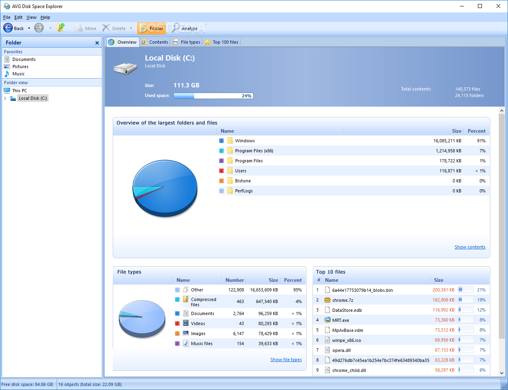Switch to the Overview tab

122,42
